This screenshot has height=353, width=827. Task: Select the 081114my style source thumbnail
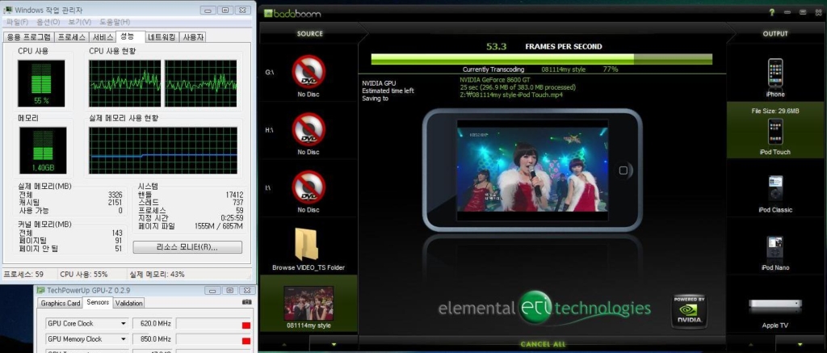pos(309,304)
